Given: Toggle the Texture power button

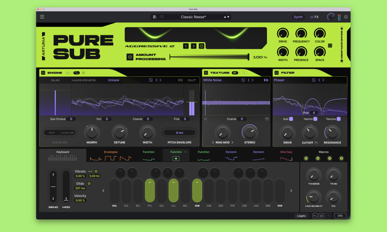Looking at the screenshot, I should click(206, 73).
